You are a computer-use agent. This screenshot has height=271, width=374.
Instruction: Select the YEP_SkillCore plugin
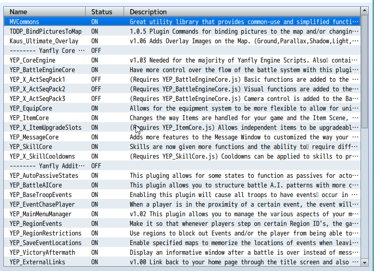pyautogui.click(x=182, y=147)
